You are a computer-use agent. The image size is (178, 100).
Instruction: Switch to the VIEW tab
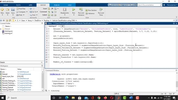pos(70,5)
